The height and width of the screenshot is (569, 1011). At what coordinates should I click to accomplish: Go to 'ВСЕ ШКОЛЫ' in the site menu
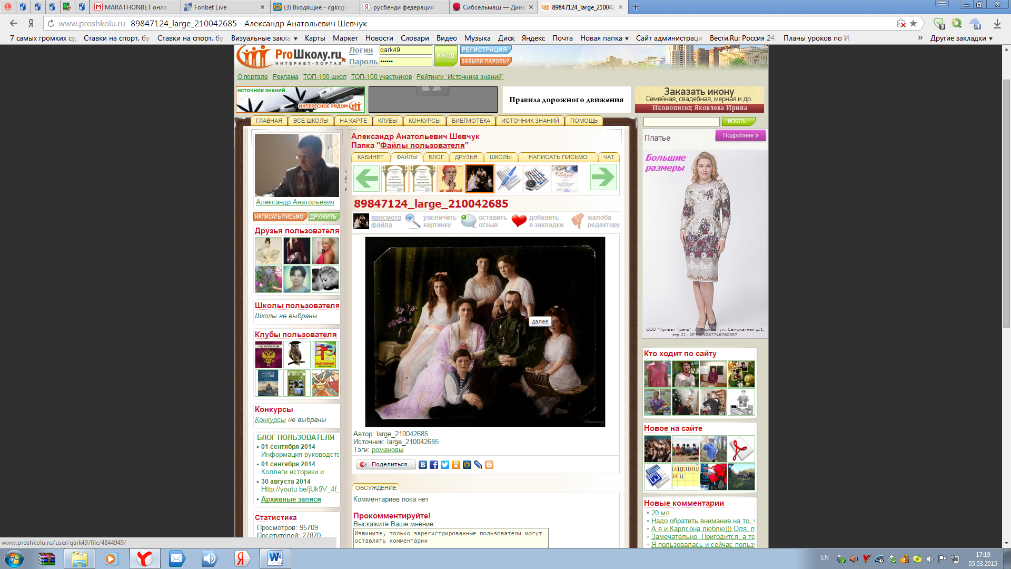311,121
